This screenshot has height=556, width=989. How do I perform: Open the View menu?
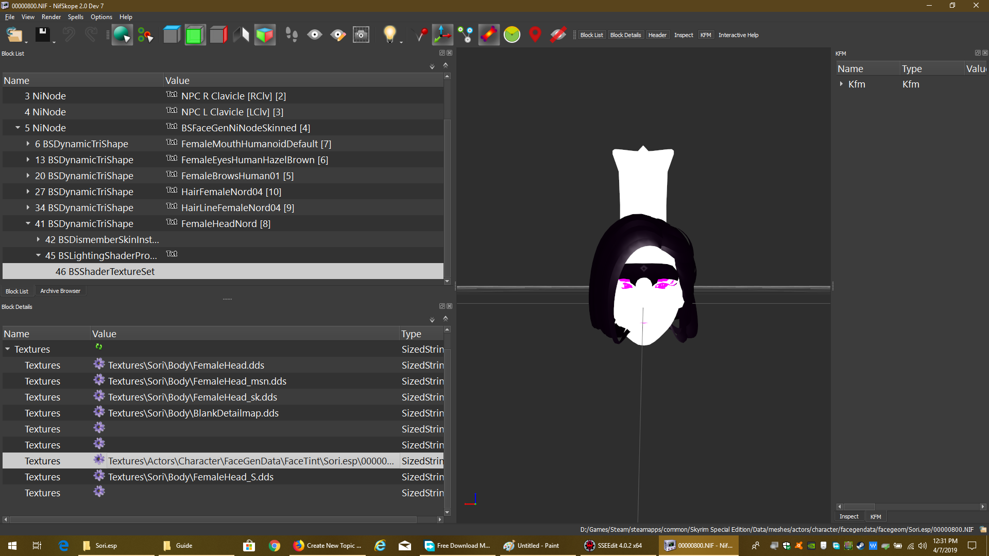tap(28, 17)
